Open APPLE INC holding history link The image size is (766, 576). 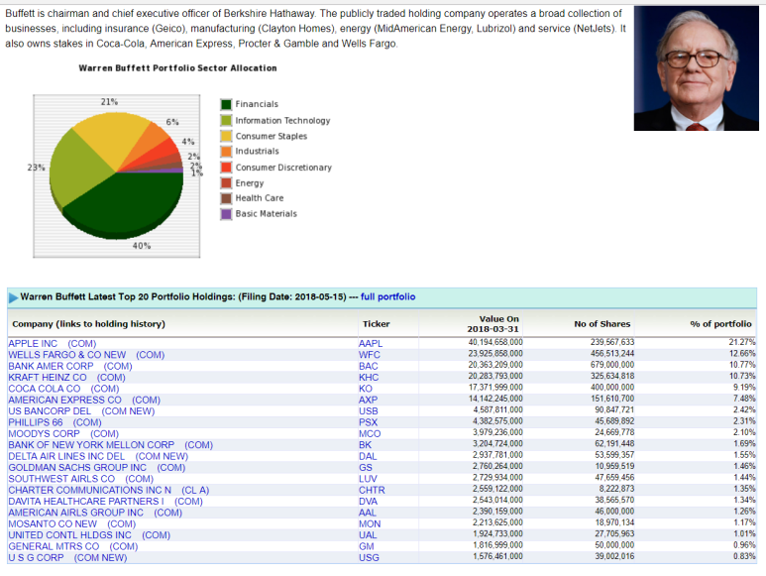[x=53, y=343]
